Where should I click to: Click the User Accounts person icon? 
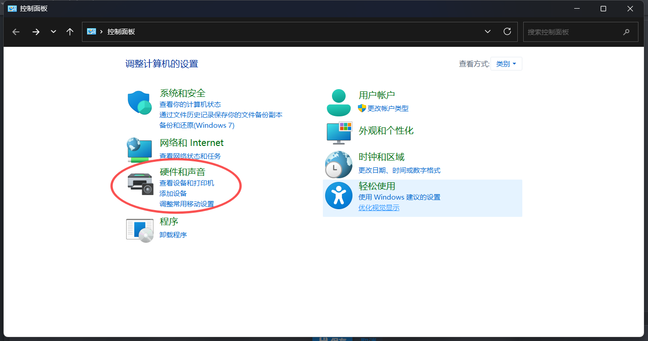(x=339, y=102)
